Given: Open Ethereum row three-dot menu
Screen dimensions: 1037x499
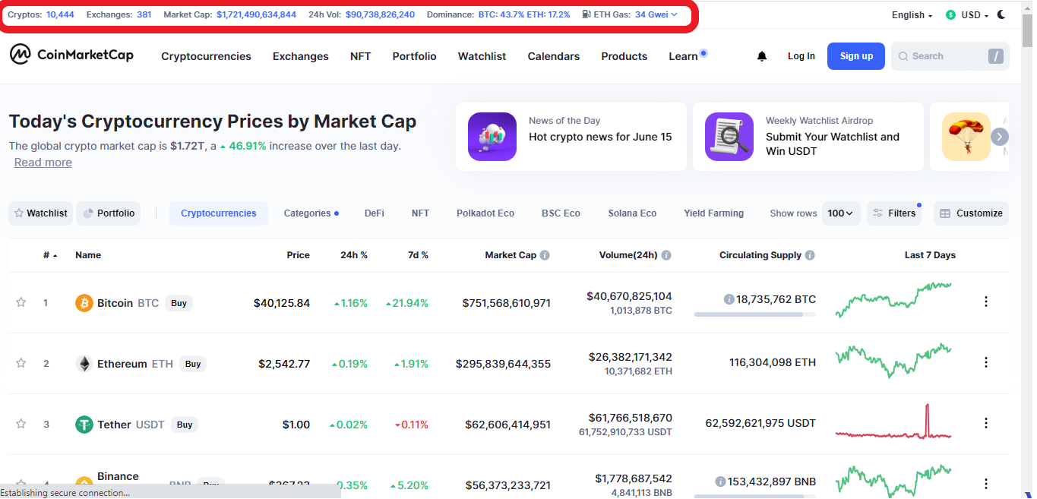Looking at the screenshot, I should coord(986,362).
